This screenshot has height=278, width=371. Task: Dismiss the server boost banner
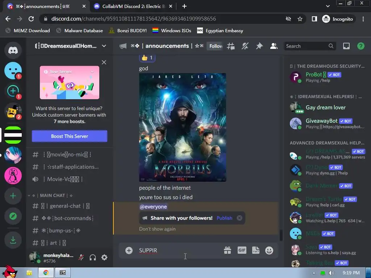coord(104,62)
